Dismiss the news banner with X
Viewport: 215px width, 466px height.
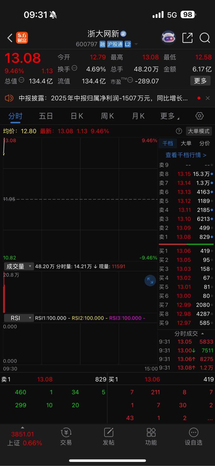(x=208, y=98)
